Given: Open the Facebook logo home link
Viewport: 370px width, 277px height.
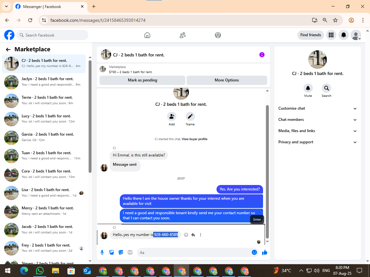Looking at the screenshot, I should 9,35.
